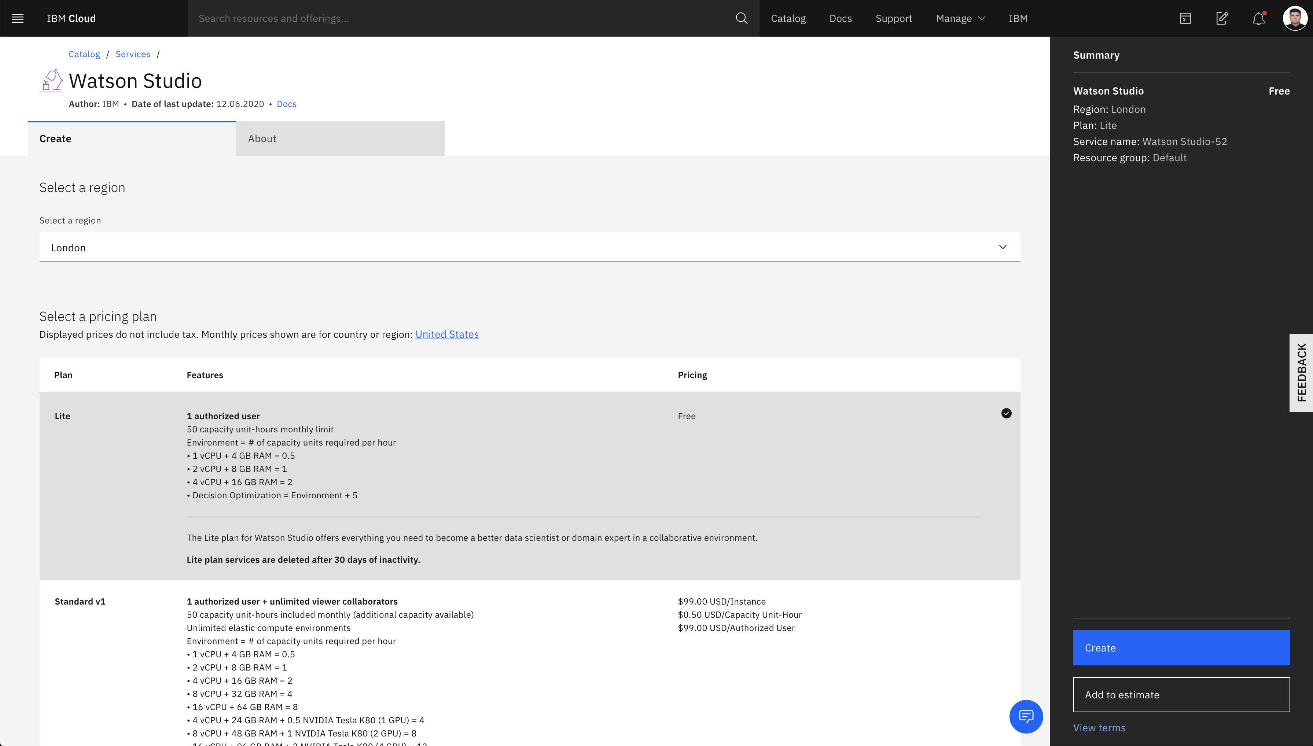Open the notifications bell

click(1259, 18)
